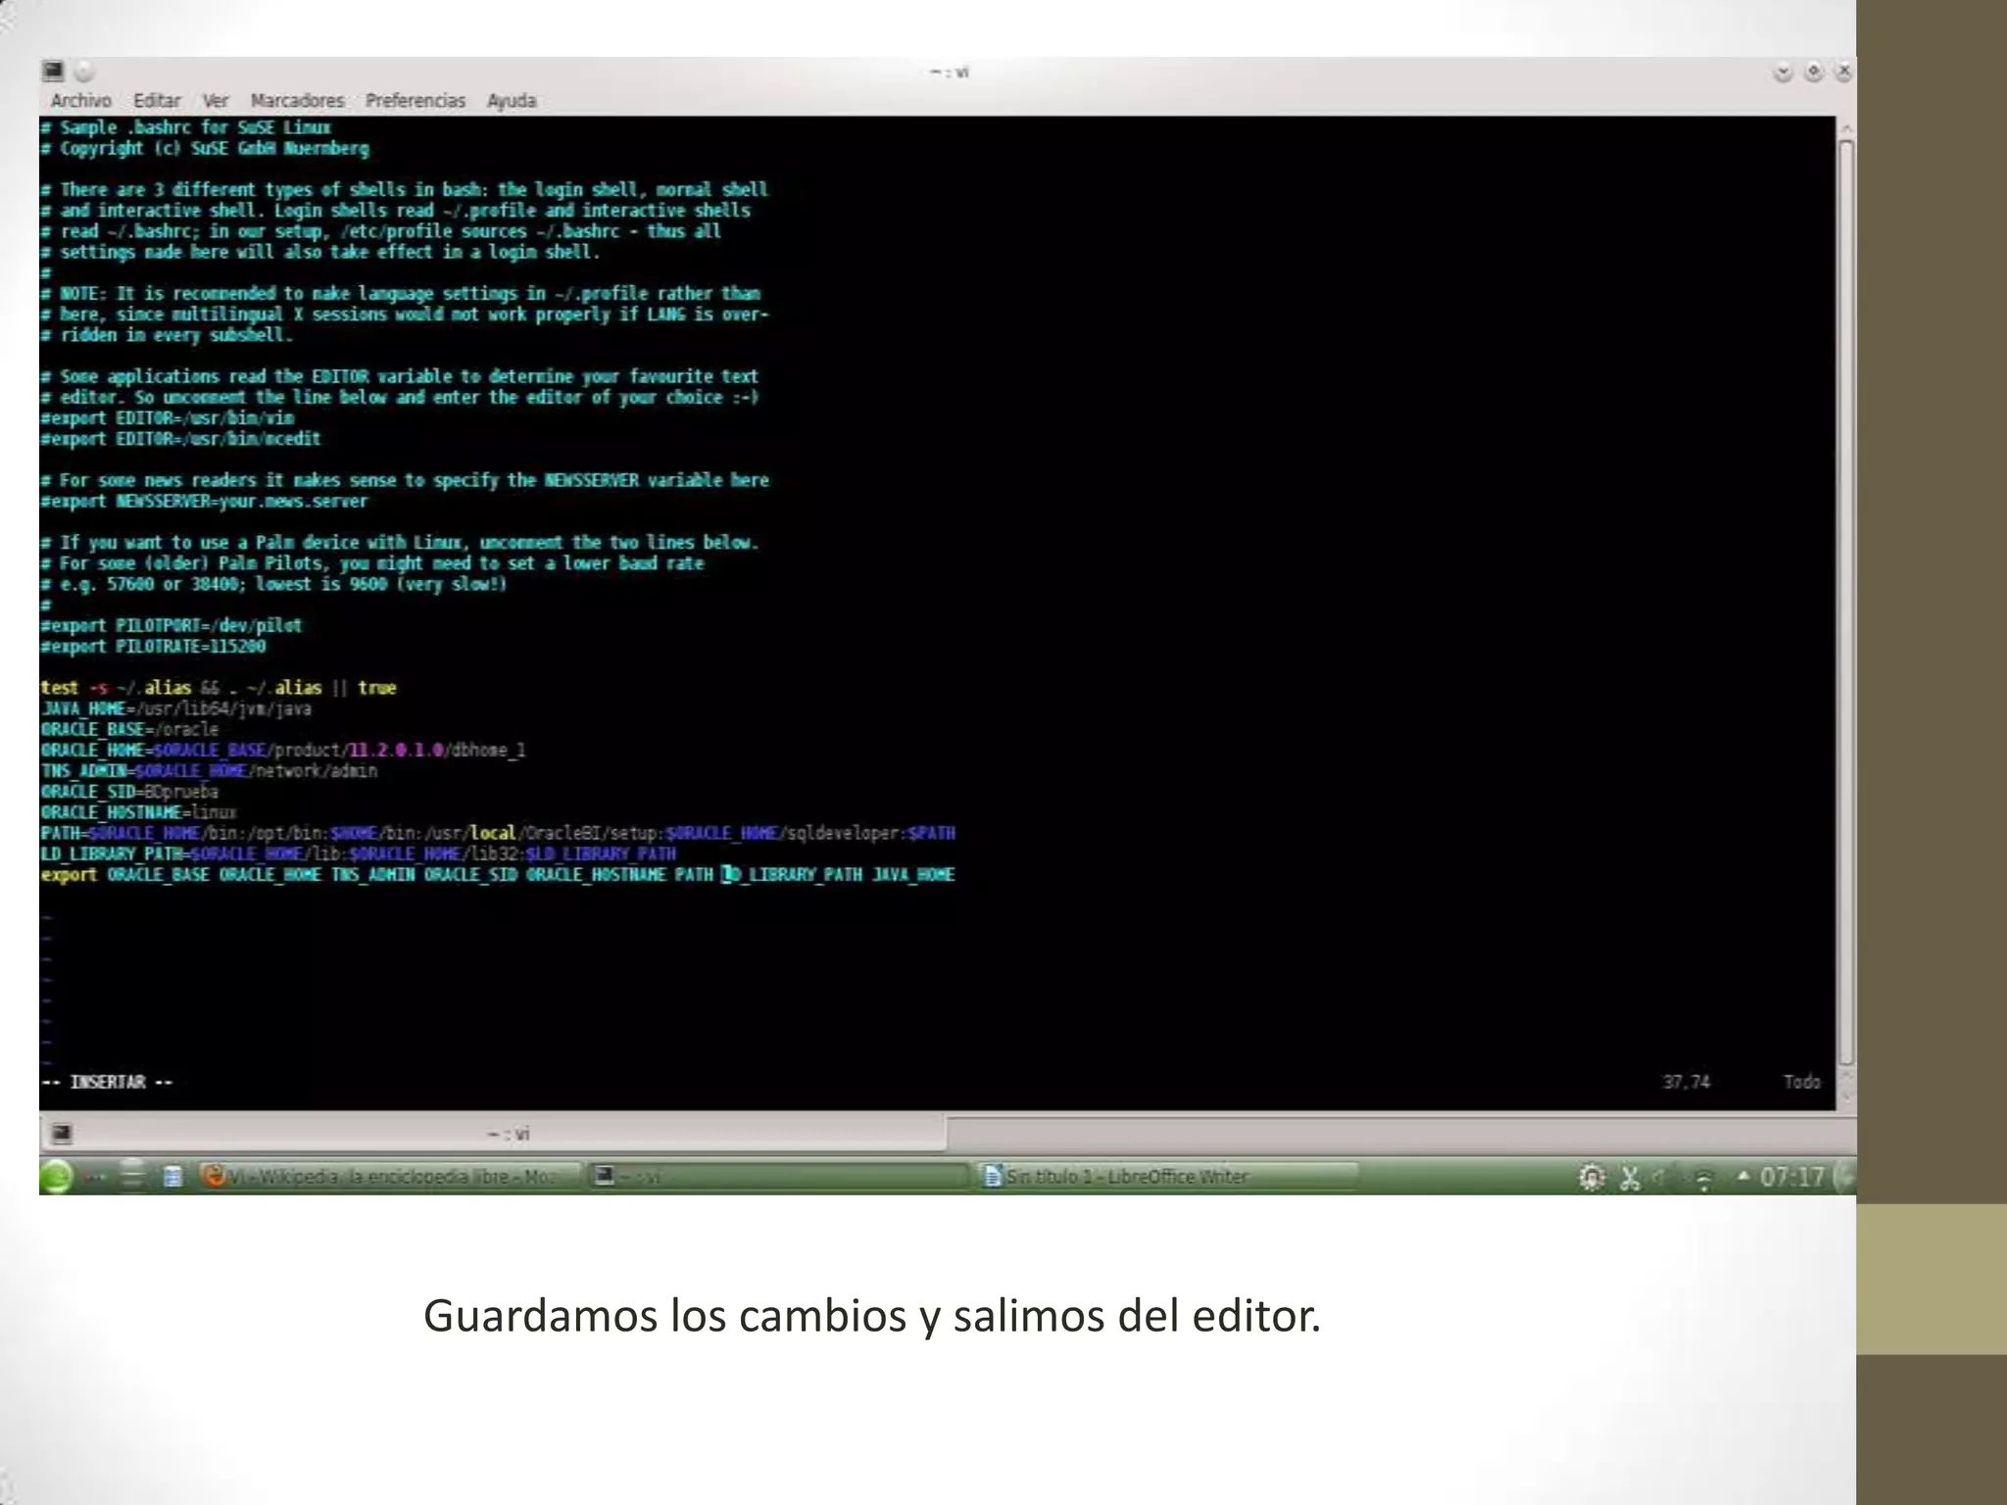
Task: Switch to the Vi Wikipedia Firefox taskbar entry
Action: 390,1176
